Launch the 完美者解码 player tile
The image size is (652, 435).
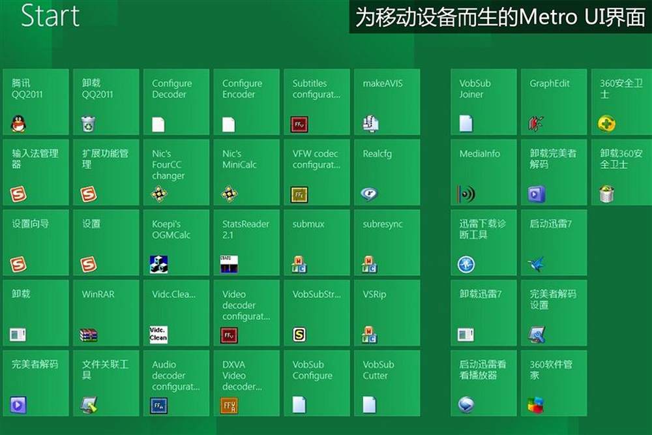36,383
